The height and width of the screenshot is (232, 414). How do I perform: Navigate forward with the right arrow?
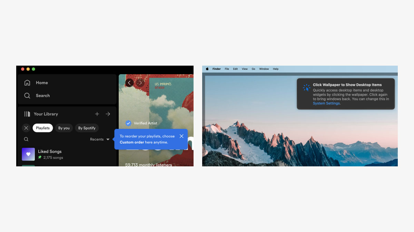(140, 83)
